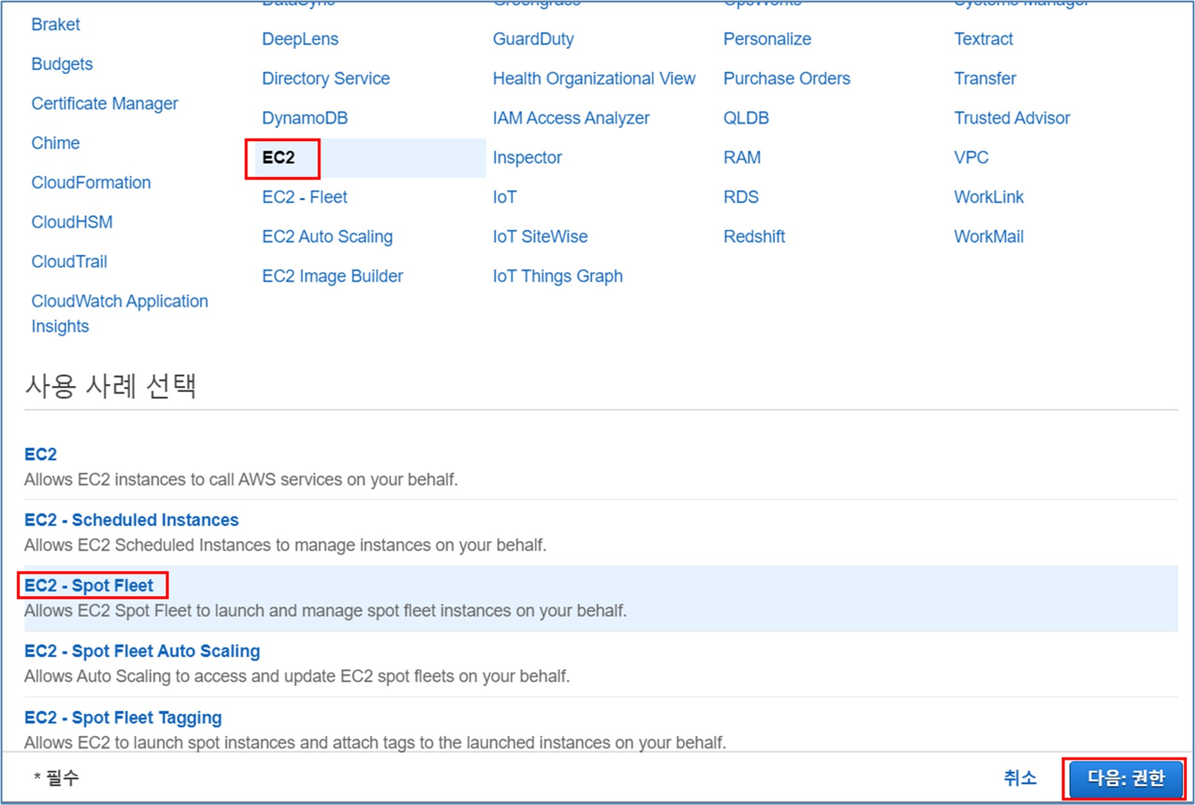Open IAM Access Analyzer service

click(x=571, y=118)
